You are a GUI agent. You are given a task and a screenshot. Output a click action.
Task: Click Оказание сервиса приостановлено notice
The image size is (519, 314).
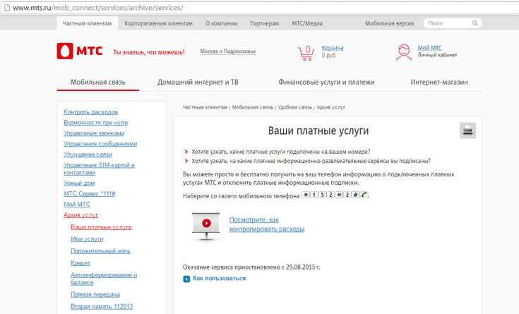pyautogui.click(x=251, y=267)
